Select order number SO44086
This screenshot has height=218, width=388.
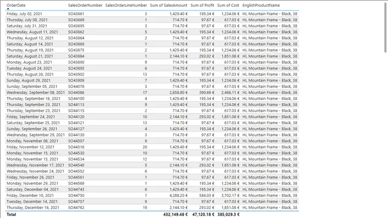[76, 93]
